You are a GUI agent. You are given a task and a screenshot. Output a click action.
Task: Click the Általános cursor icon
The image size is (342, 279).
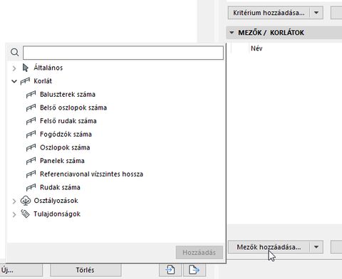point(25,68)
